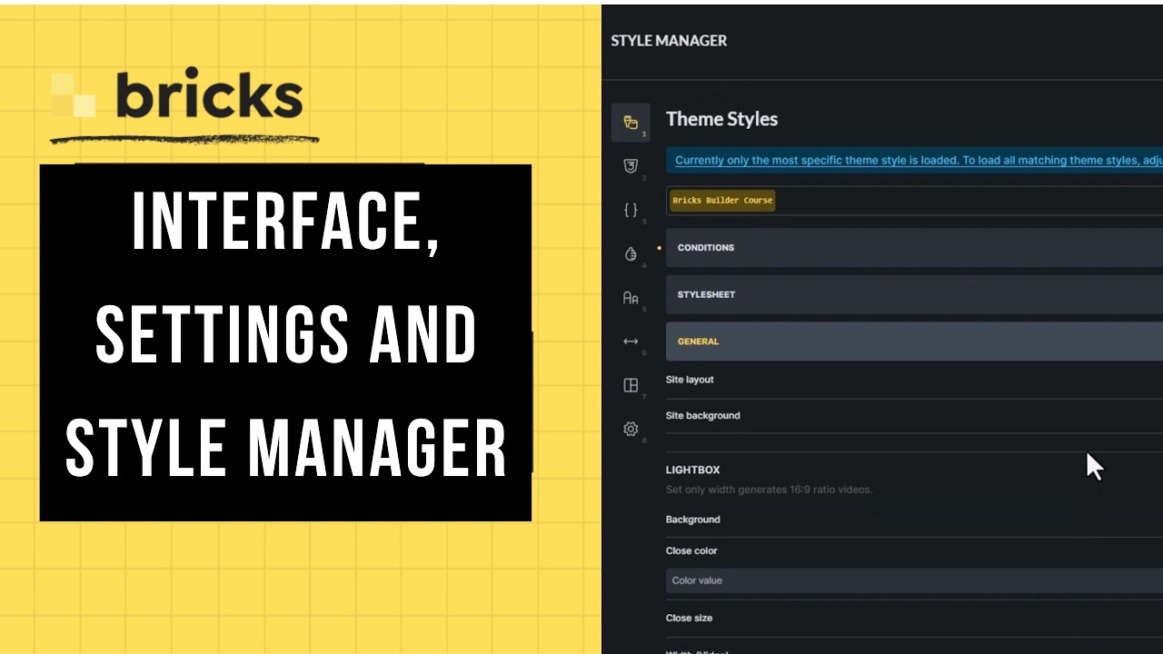1163x654 pixels.
Task: Open the color droplet sidebar icon
Action: tap(631, 254)
